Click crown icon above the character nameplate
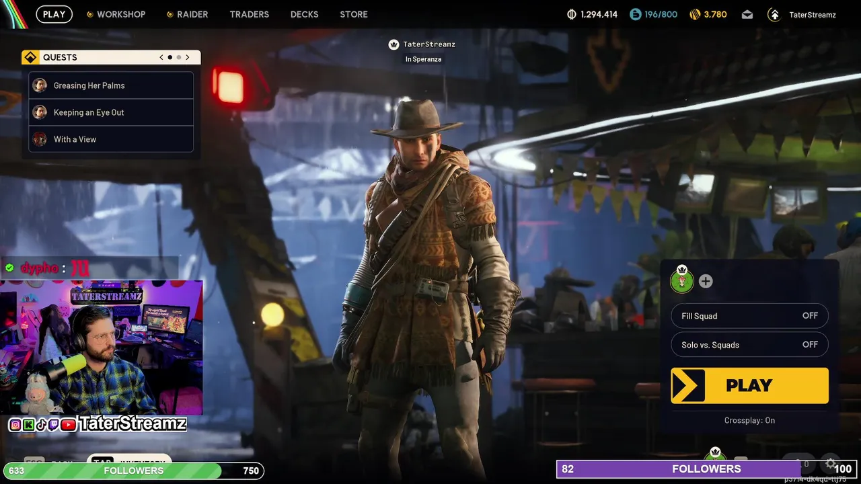 pyautogui.click(x=394, y=44)
